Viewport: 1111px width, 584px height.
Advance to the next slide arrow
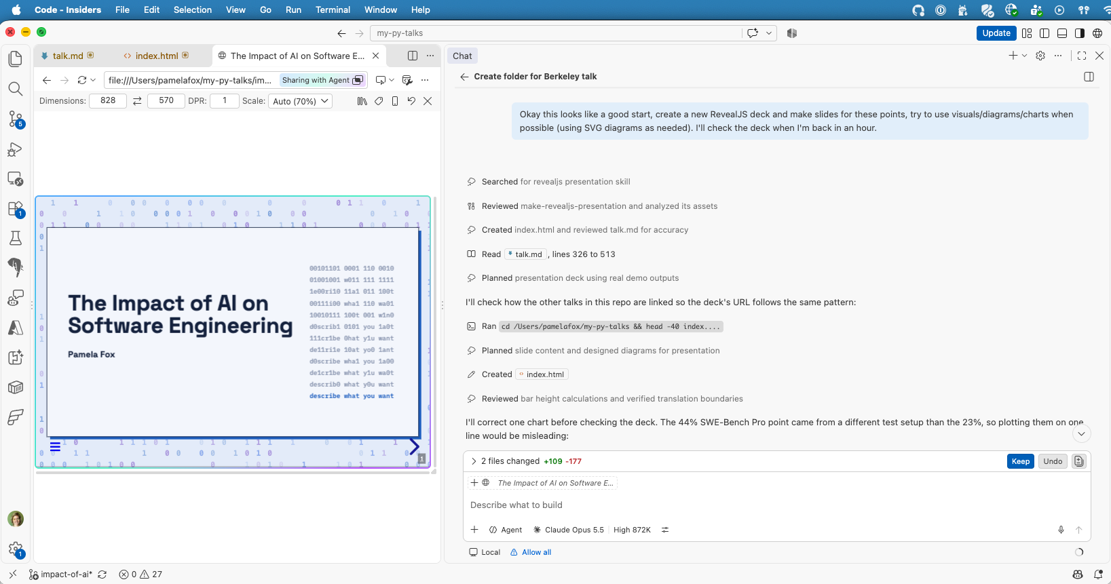coord(414,446)
